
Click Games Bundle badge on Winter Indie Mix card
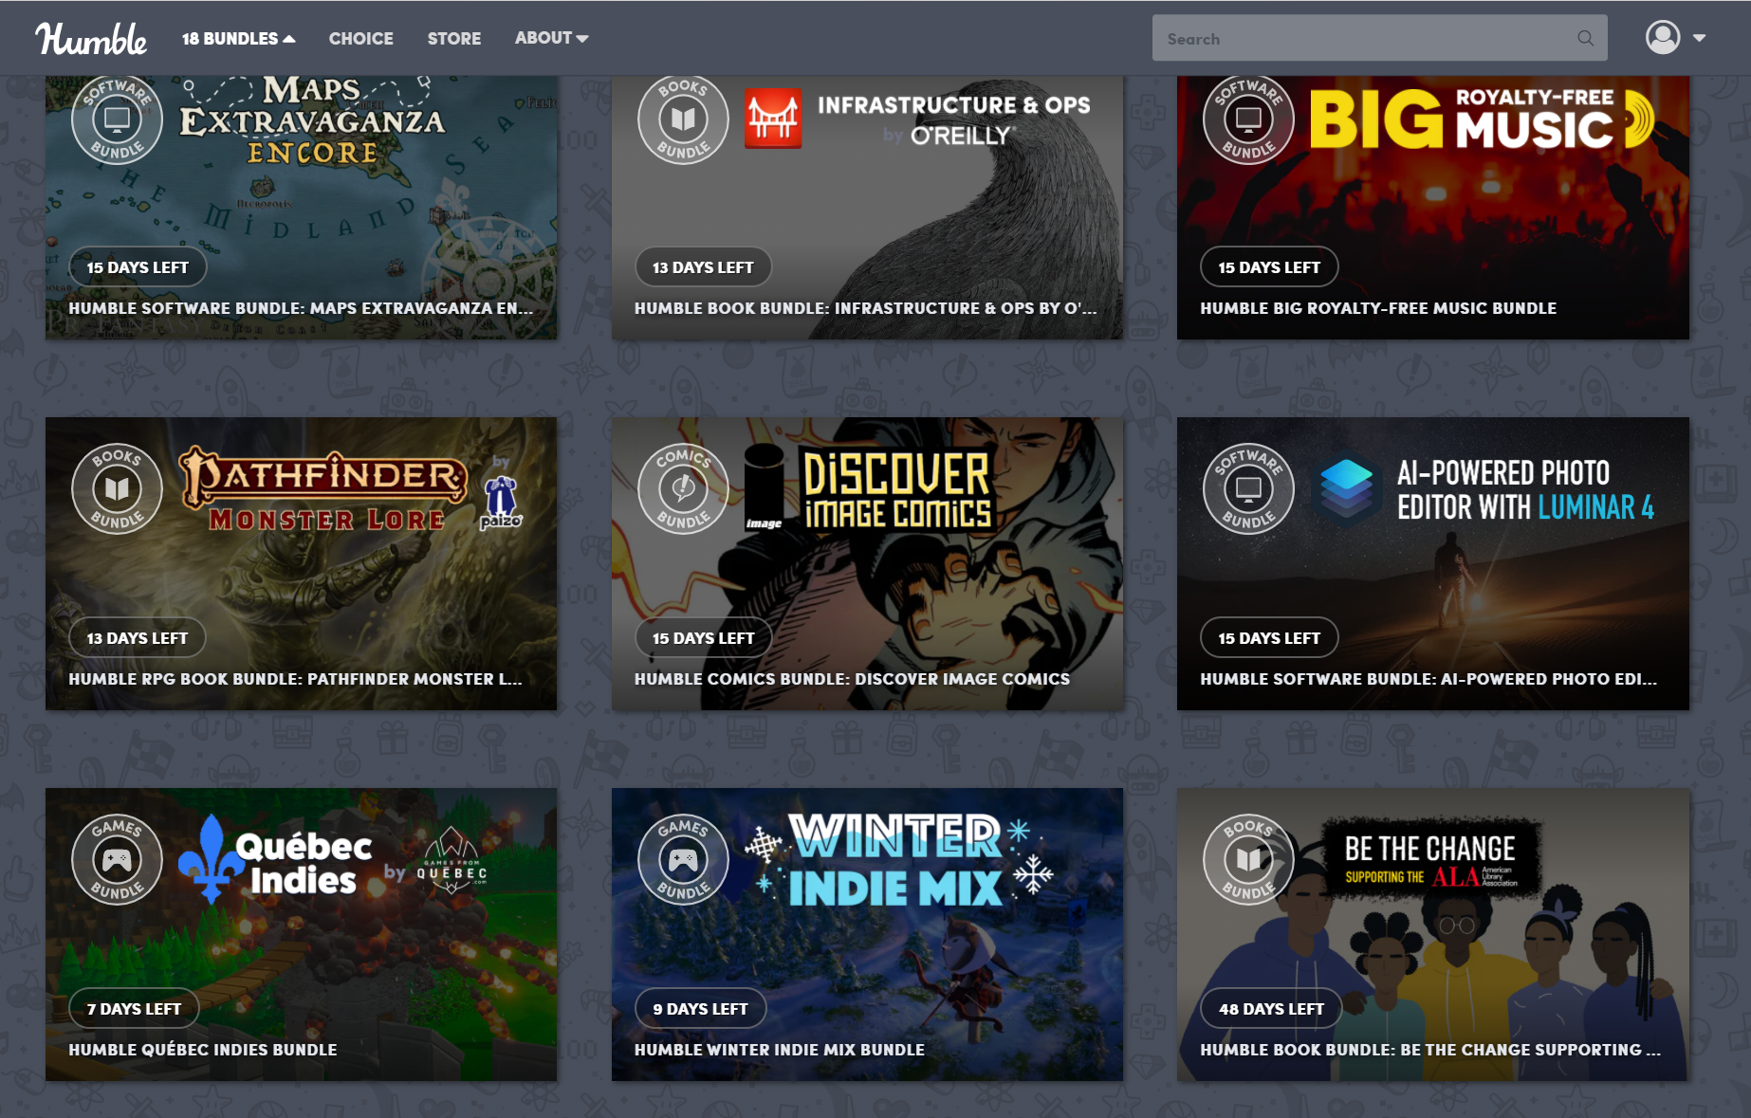pyautogui.click(x=683, y=859)
